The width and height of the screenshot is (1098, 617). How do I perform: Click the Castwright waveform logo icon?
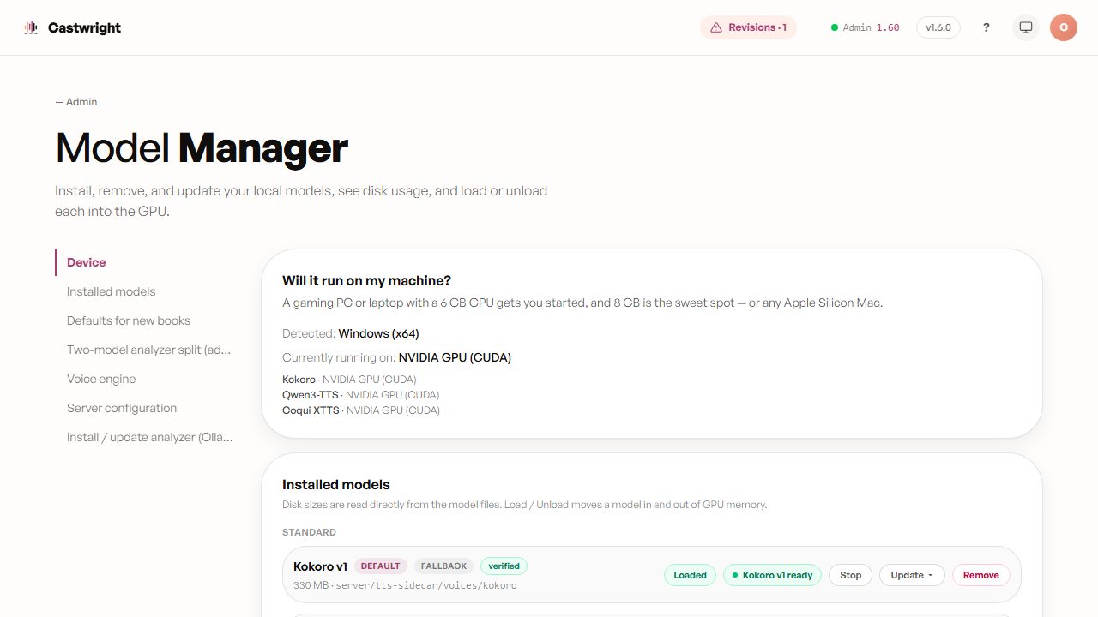click(x=31, y=27)
